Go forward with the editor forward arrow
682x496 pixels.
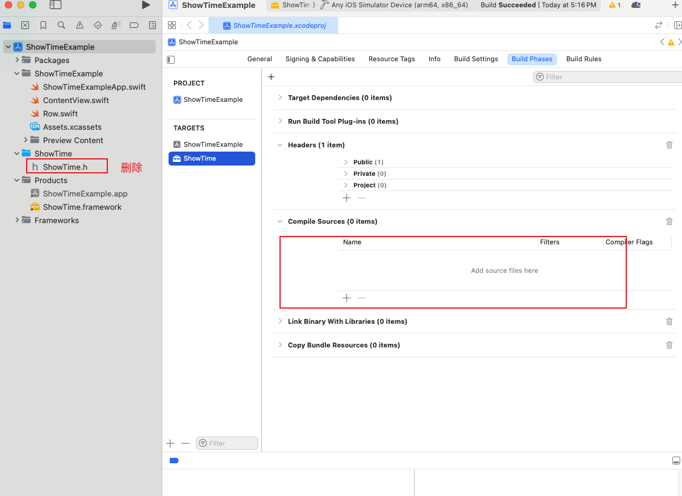[201, 25]
